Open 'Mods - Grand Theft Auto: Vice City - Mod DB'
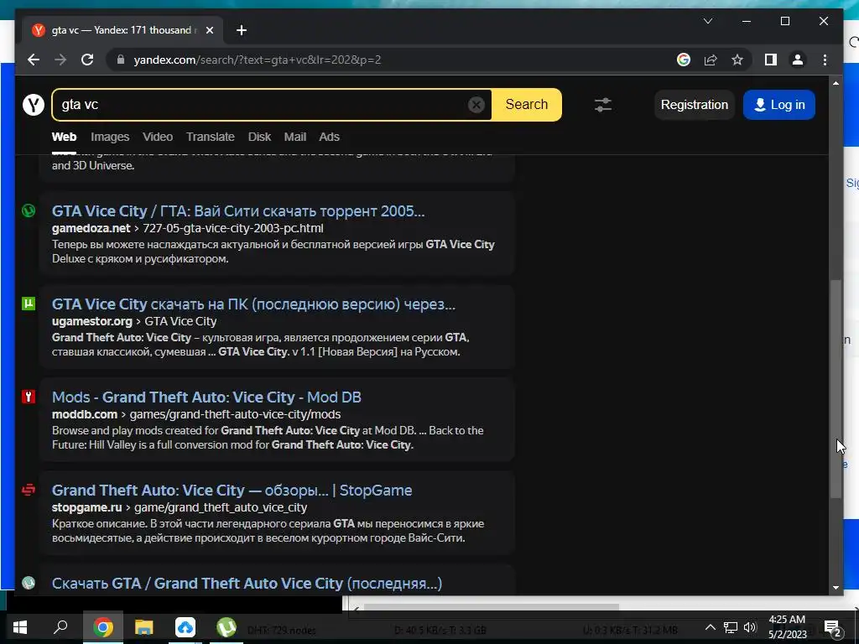Viewport: 859px width, 644px height. (x=206, y=397)
